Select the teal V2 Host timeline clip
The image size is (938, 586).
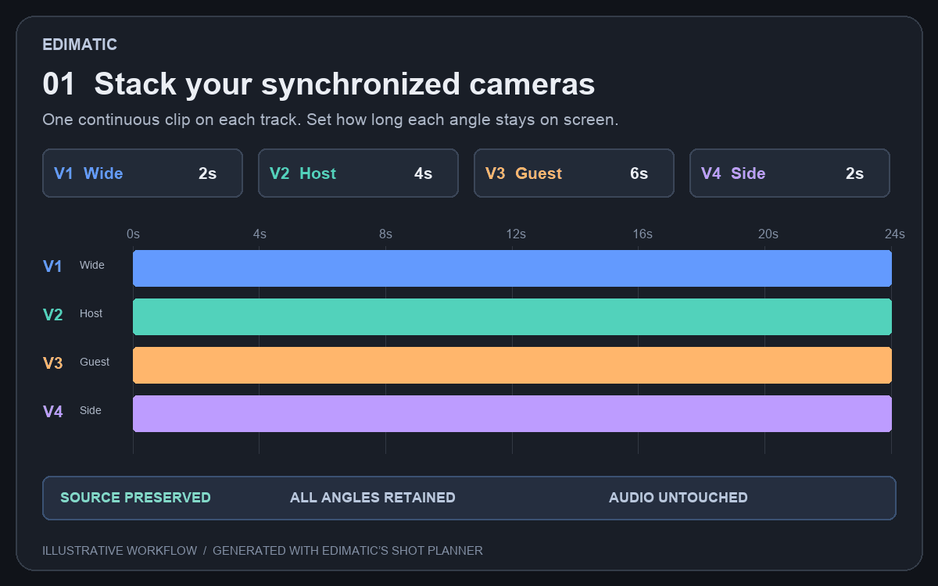(x=512, y=316)
